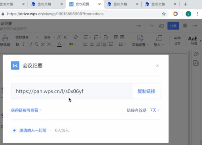This screenshot has height=145, width=202.
Task: Click 邀请他人一起写 link
Action: (x=33, y=131)
